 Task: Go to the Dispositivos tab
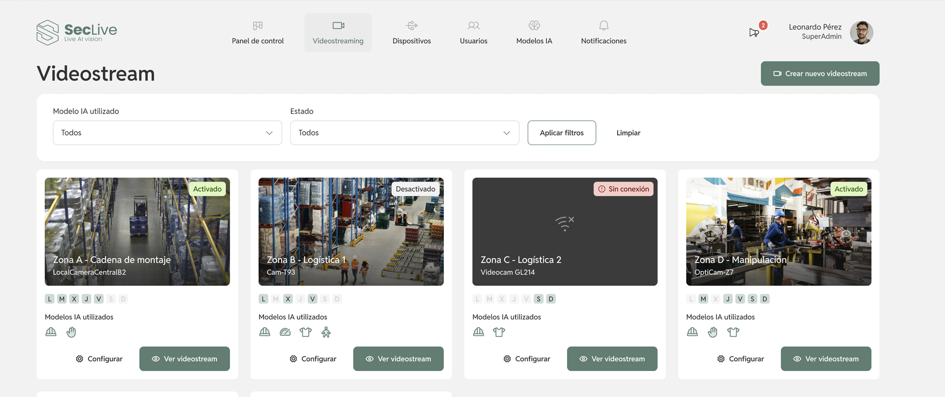click(x=411, y=32)
